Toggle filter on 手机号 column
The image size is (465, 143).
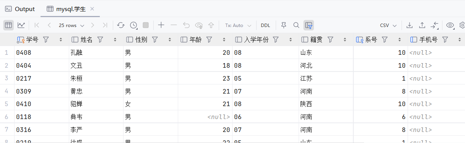coord(445,40)
